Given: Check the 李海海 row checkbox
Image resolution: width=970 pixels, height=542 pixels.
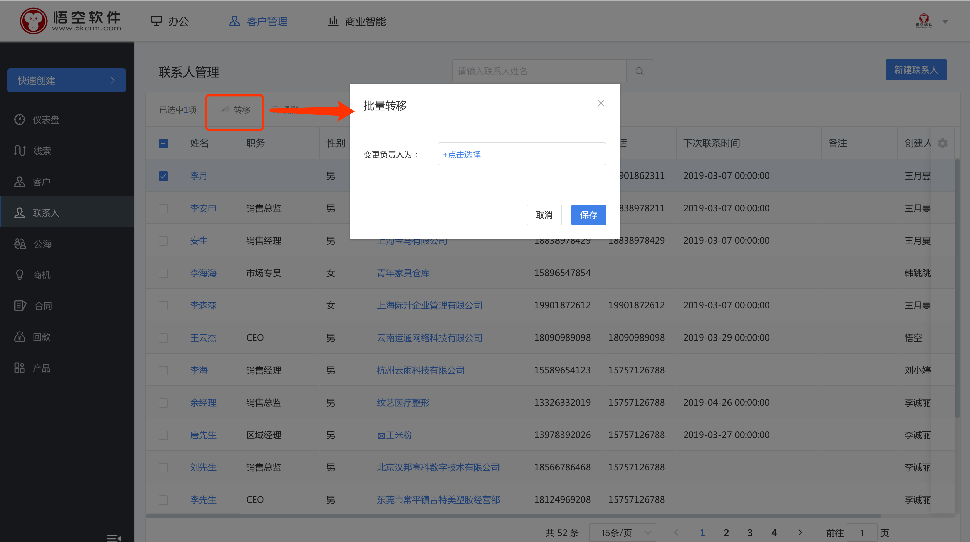Looking at the screenshot, I should coord(163,273).
